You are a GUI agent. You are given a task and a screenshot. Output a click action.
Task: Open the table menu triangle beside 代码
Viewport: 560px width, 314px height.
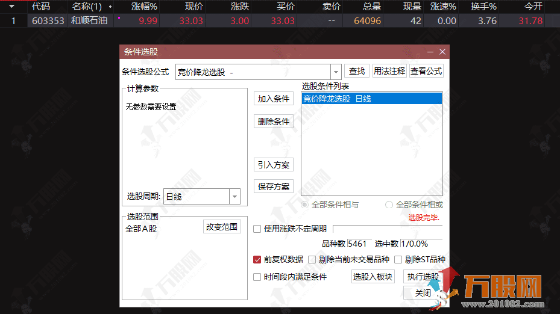tap(12, 7)
